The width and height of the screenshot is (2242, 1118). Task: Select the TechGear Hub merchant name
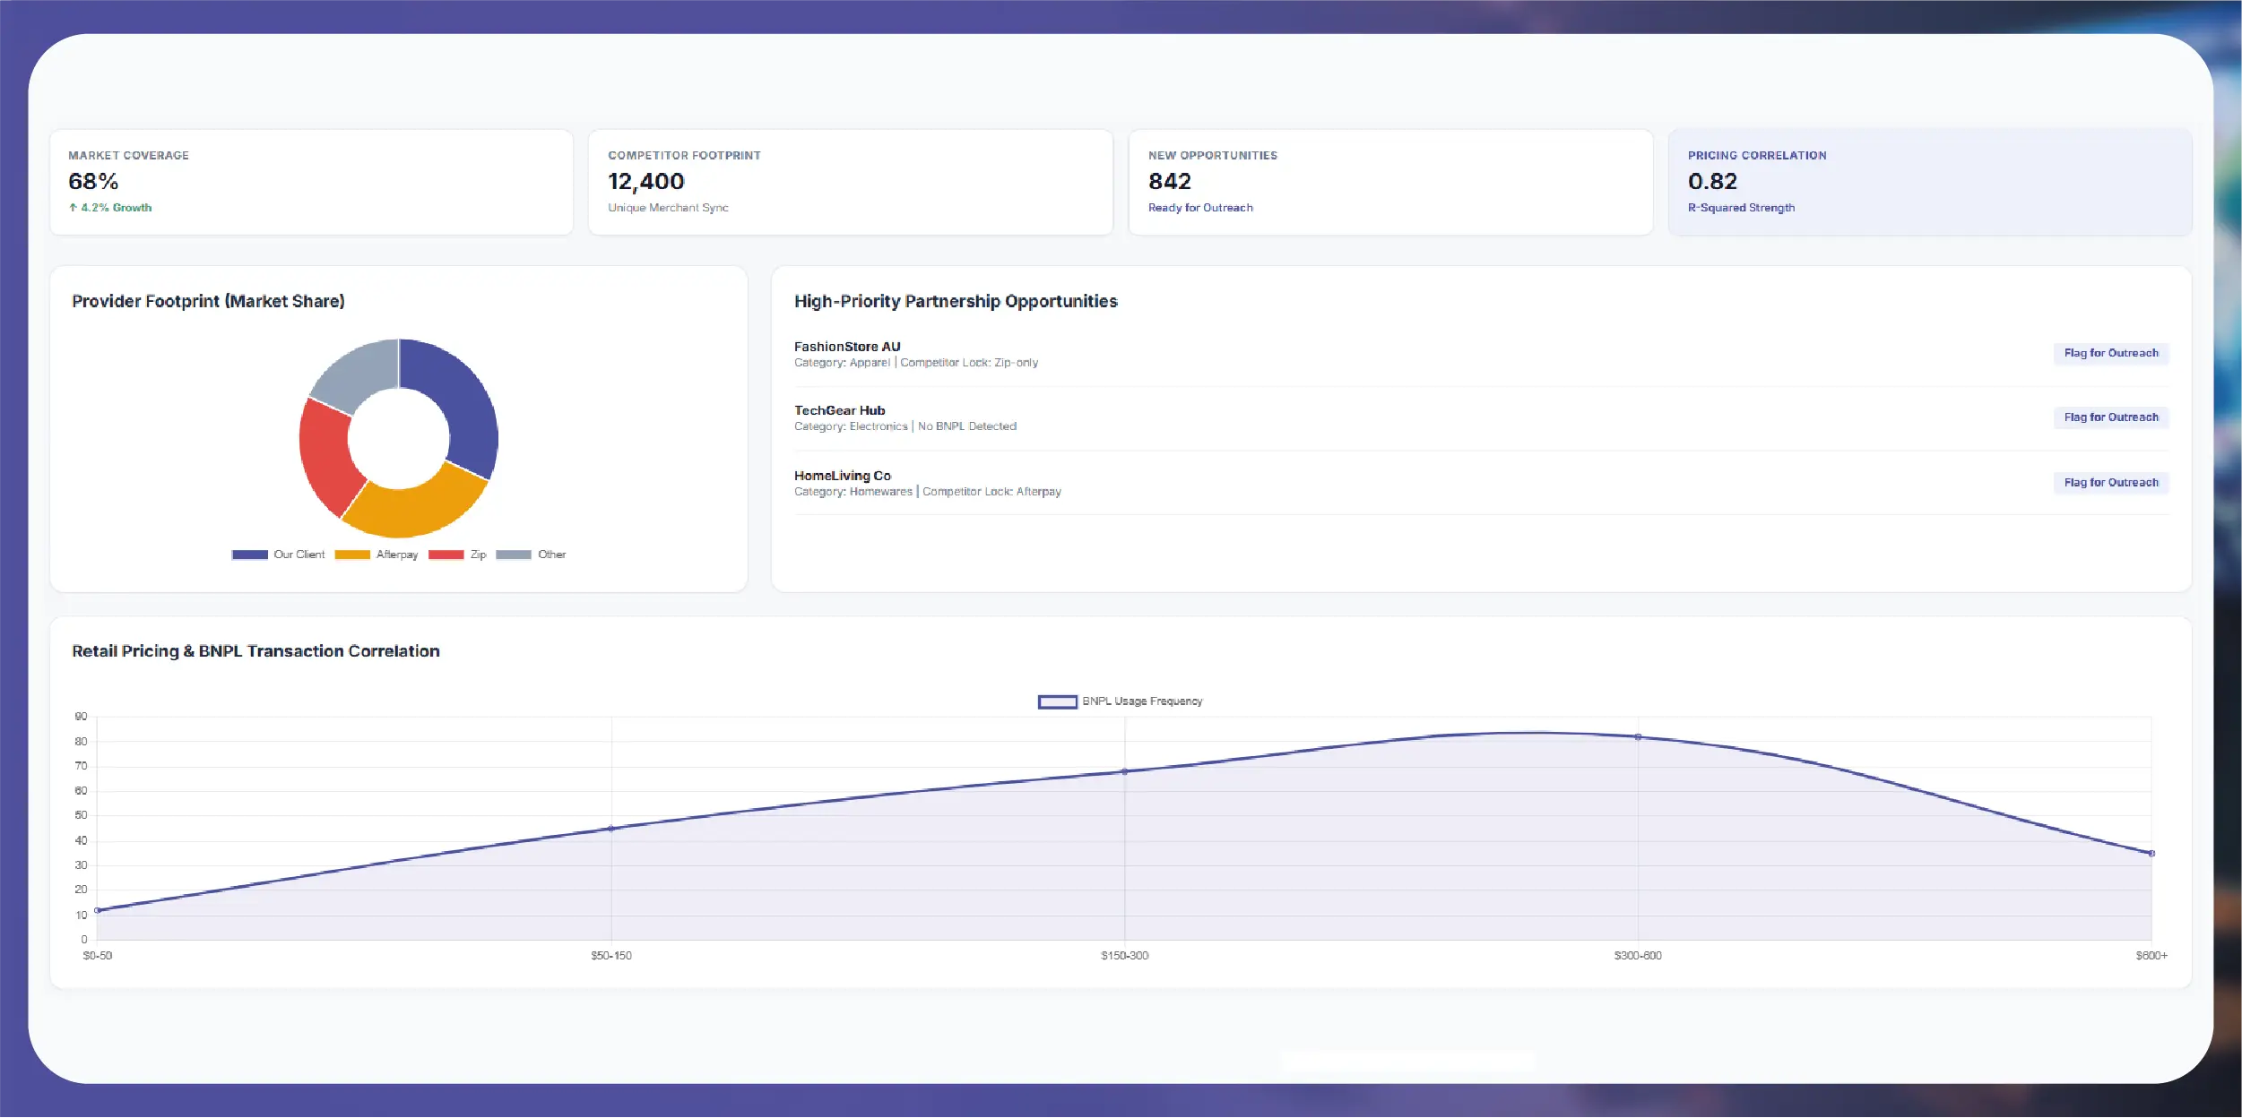click(839, 411)
